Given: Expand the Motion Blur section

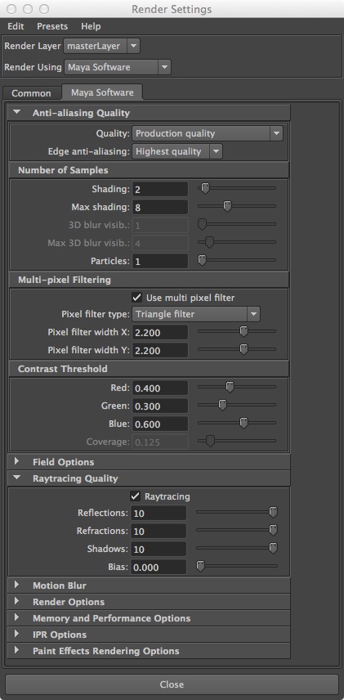Looking at the screenshot, I should [x=149, y=586].
